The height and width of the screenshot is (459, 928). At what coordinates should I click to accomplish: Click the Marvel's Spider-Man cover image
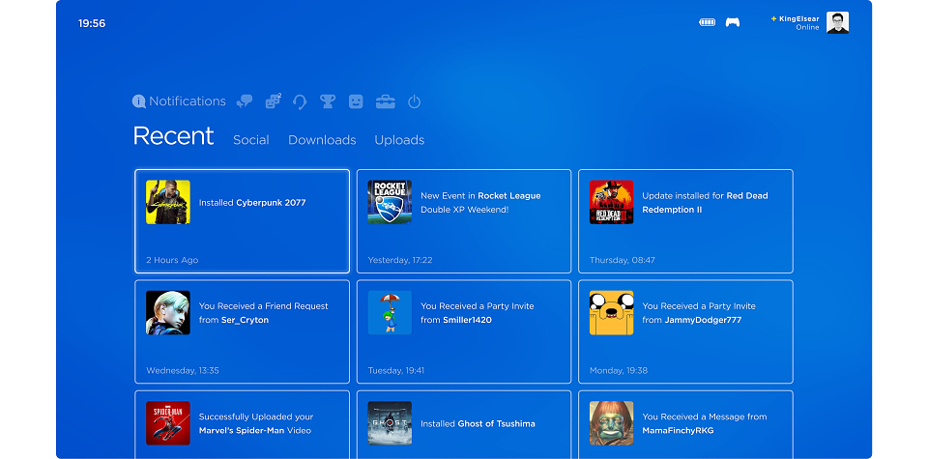(168, 423)
